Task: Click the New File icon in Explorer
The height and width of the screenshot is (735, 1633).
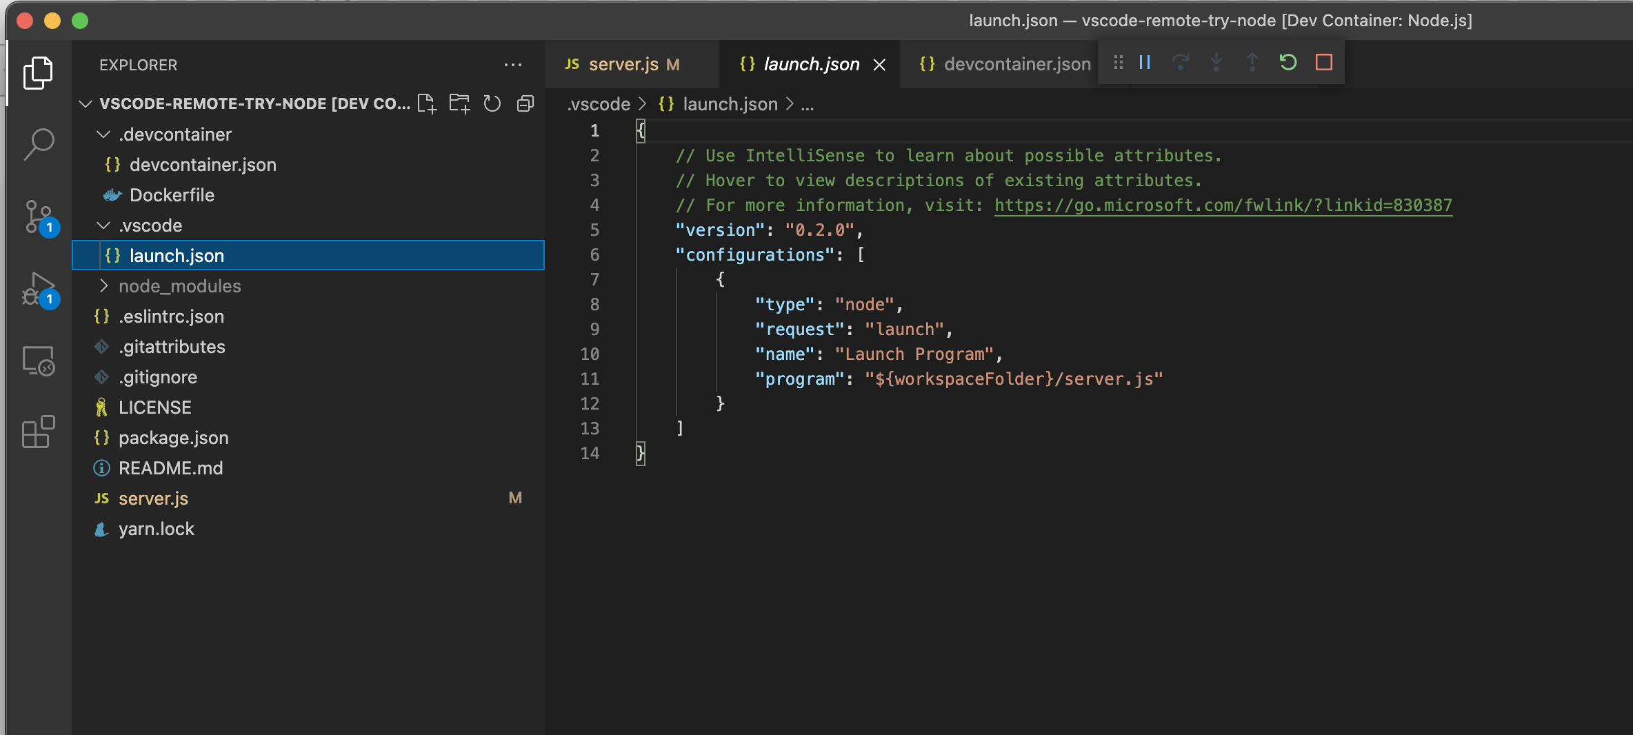Action: [427, 103]
